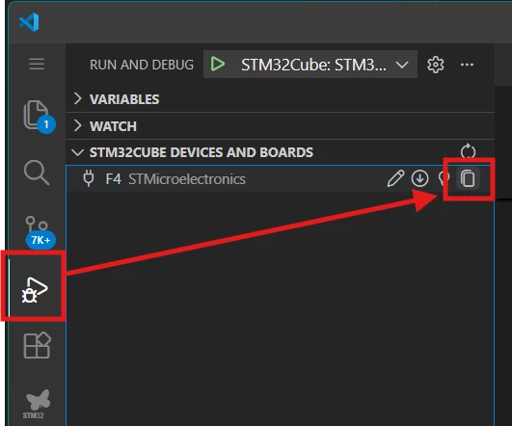The width and height of the screenshot is (512, 426).
Task: Click the RUN AND DEBUG panel title
Action: [142, 65]
